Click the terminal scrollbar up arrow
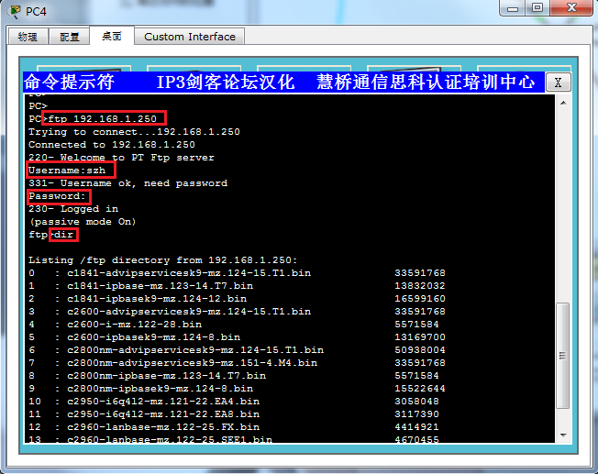The height and width of the screenshot is (474, 598). [563, 103]
